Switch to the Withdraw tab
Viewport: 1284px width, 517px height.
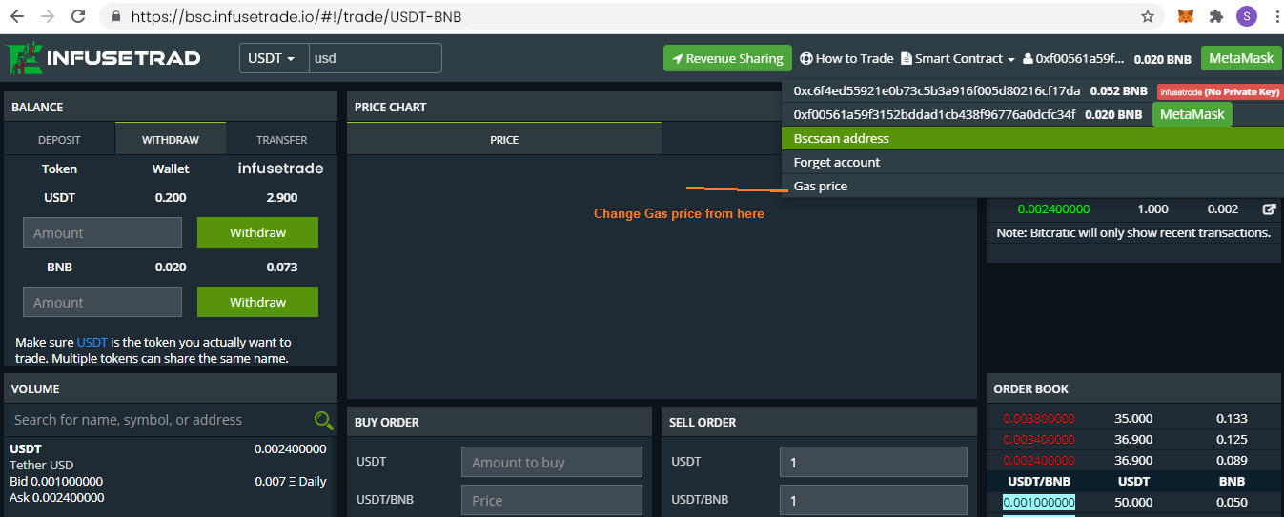click(x=171, y=139)
